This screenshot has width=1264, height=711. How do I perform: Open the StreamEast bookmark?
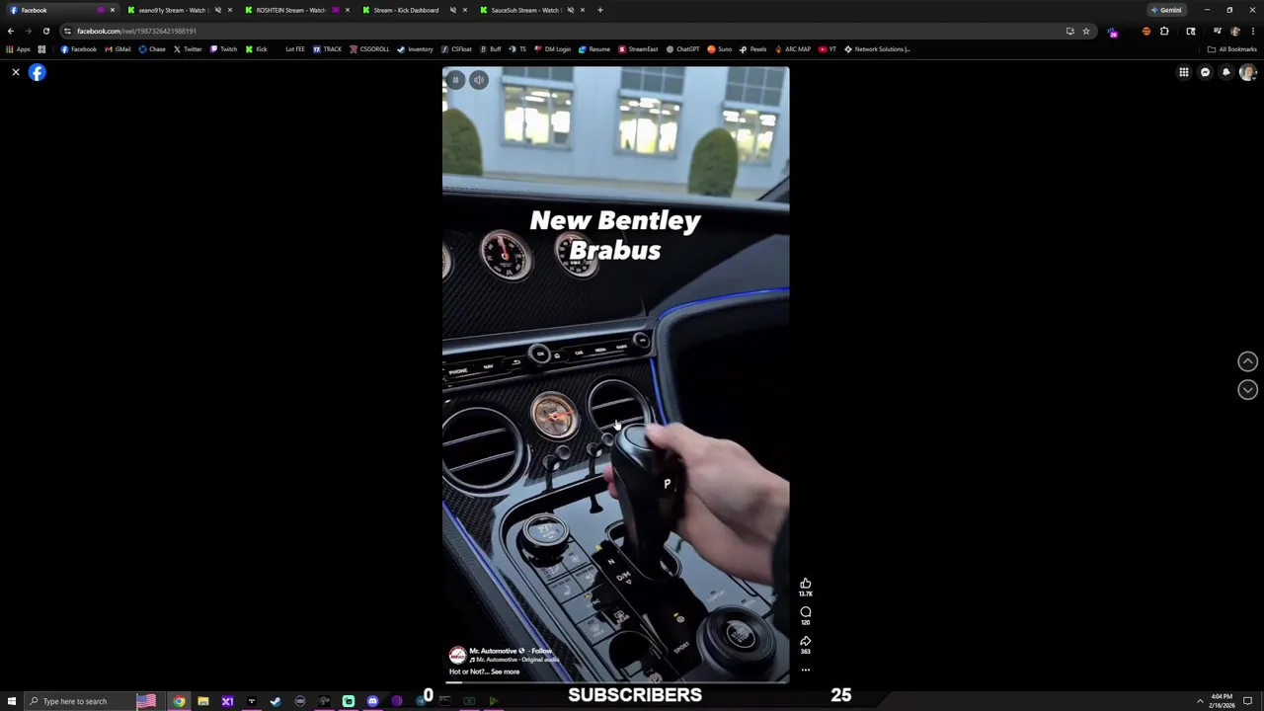(x=638, y=49)
